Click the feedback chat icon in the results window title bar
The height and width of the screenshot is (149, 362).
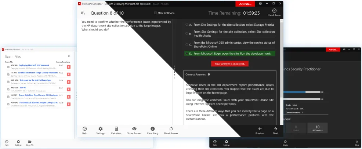coord(344,50)
